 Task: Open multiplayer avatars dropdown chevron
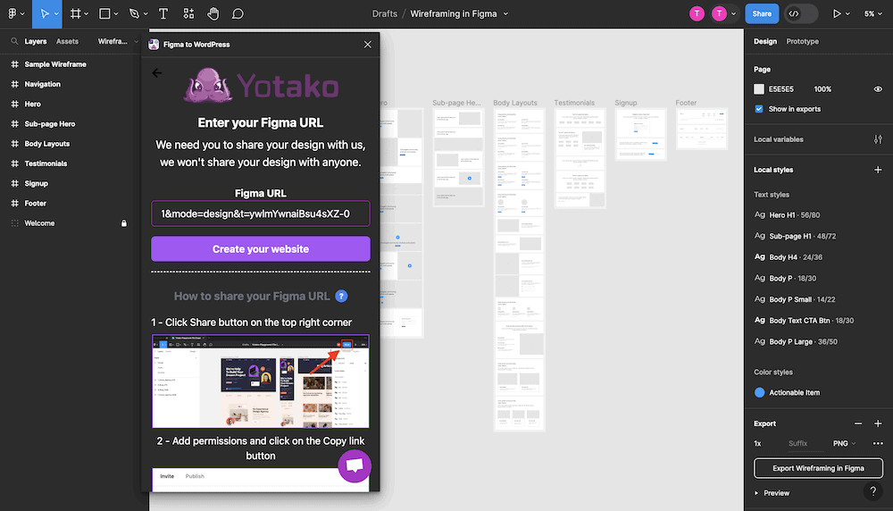[733, 14]
